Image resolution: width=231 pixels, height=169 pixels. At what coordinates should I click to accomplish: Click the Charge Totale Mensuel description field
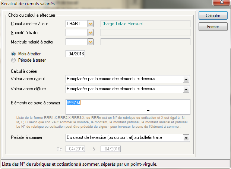point(145,24)
